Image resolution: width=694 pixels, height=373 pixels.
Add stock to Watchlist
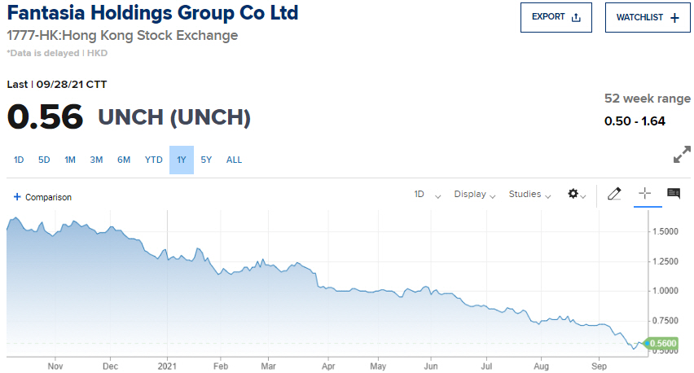point(647,17)
